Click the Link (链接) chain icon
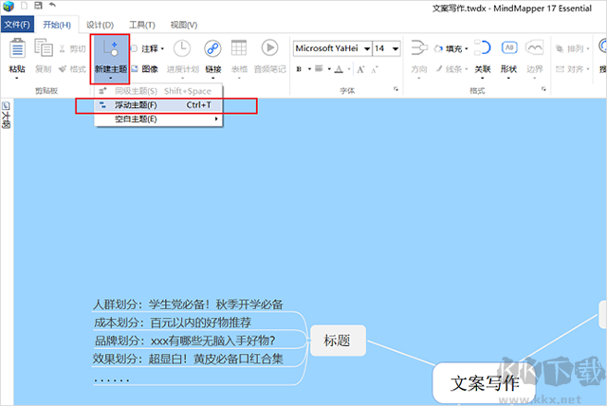Screen dimensions: 607x406 coord(212,48)
